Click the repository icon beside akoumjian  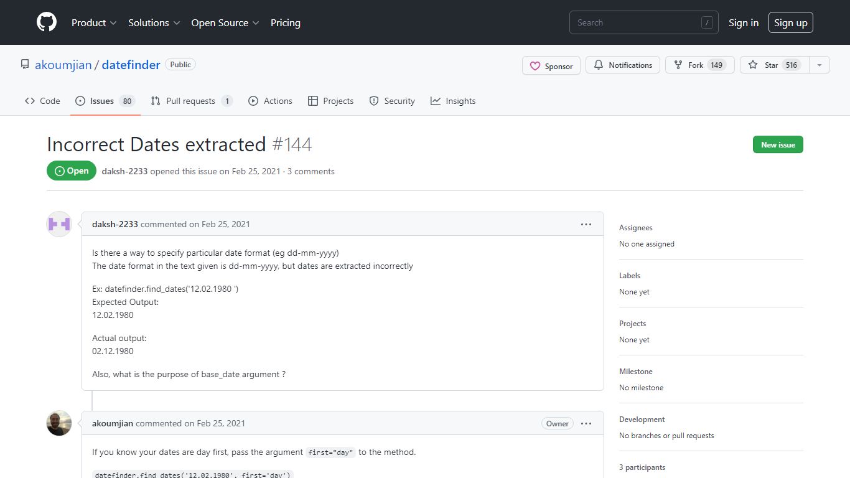[x=25, y=64]
